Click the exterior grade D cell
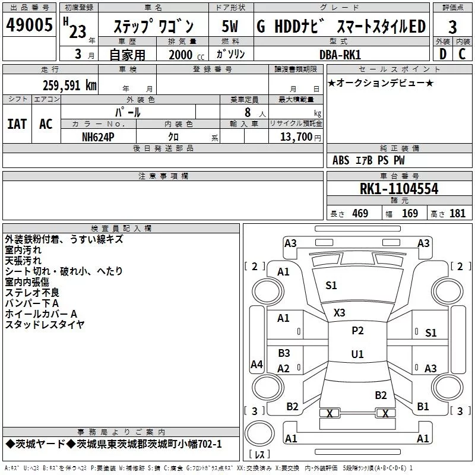Screen dimensions: 475x475 click(x=442, y=53)
